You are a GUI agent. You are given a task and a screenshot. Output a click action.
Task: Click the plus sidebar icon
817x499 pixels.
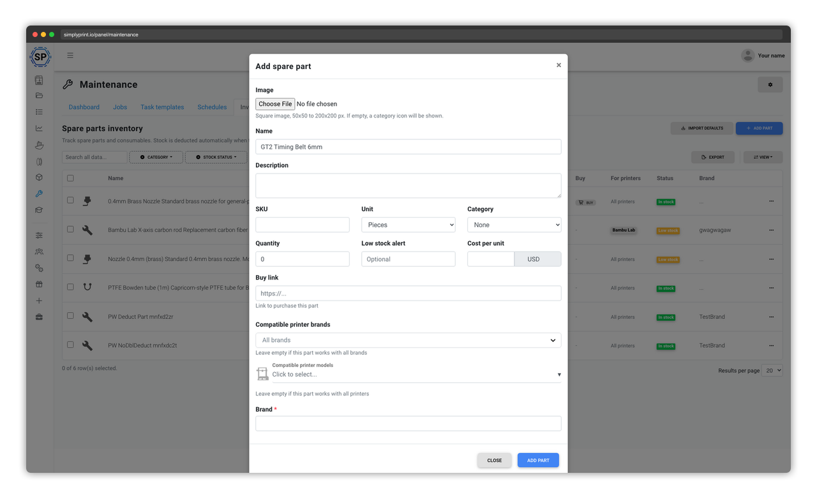(x=39, y=301)
